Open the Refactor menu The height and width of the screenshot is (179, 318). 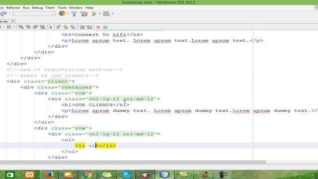pyautogui.click(x=13, y=7)
